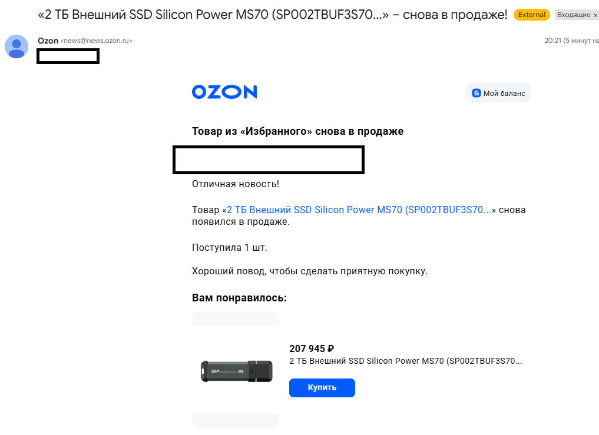
Task: Click the blue OZON logo
Action: (x=224, y=92)
